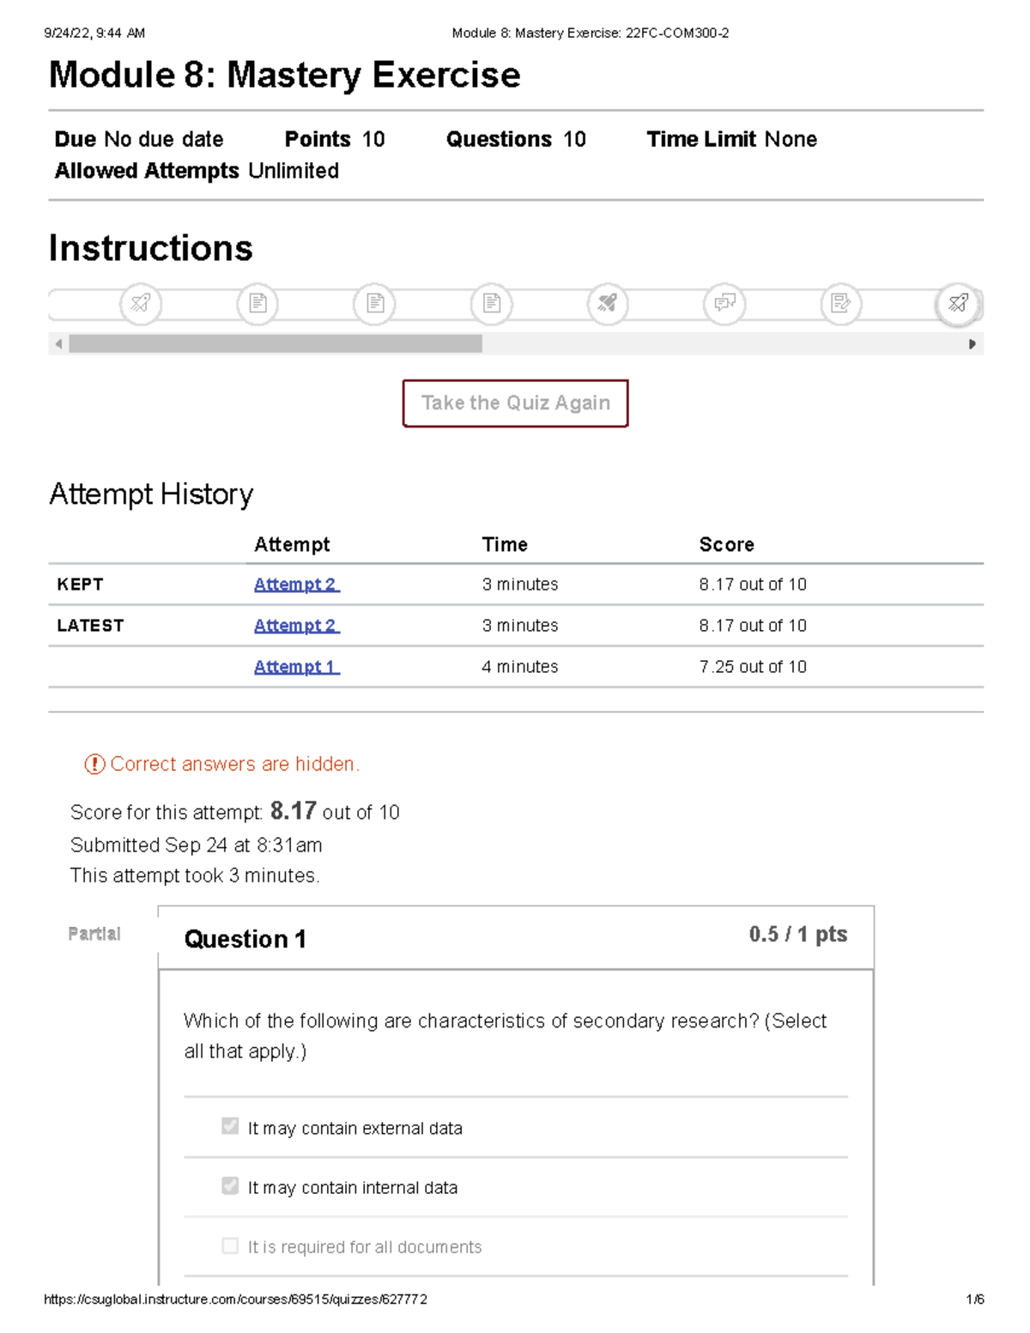Click the right arrow of the module scrollbar
Viewport: 1030px width, 1333px height.
pyautogui.click(x=972, y=344)
